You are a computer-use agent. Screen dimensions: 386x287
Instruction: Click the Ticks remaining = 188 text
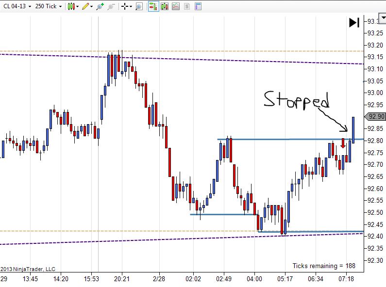point(324,266)
